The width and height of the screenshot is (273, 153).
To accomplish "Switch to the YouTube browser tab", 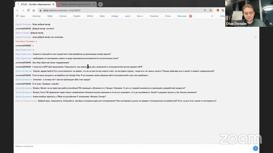I will click(76, 4).
